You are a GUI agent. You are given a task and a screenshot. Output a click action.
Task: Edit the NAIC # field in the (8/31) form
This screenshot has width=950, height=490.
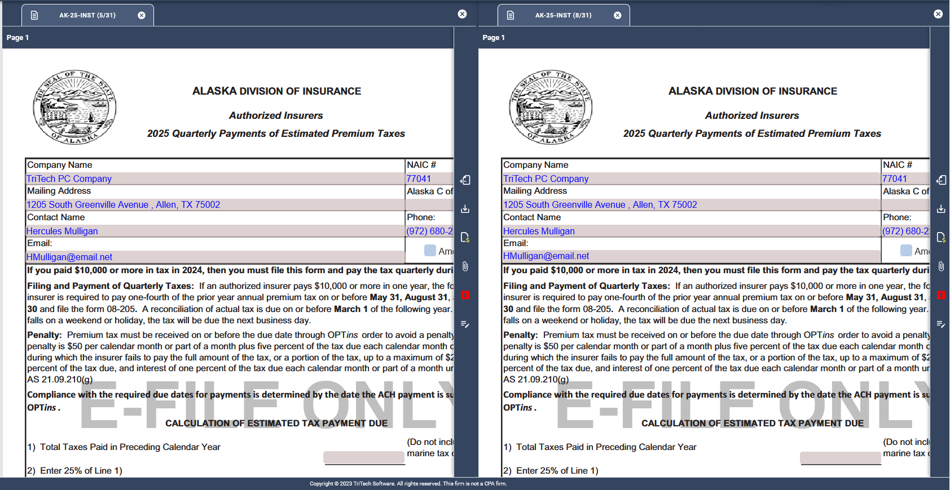pyautogui.click(x=906, y=179)
